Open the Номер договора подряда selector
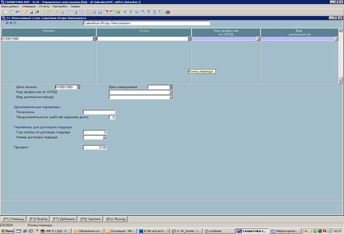Image resolution: width=344 pixels, height=234 pixels. click(x=105, y=137)
